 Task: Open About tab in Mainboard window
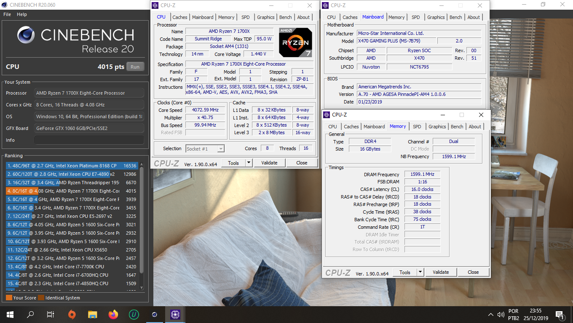(474, 17)
